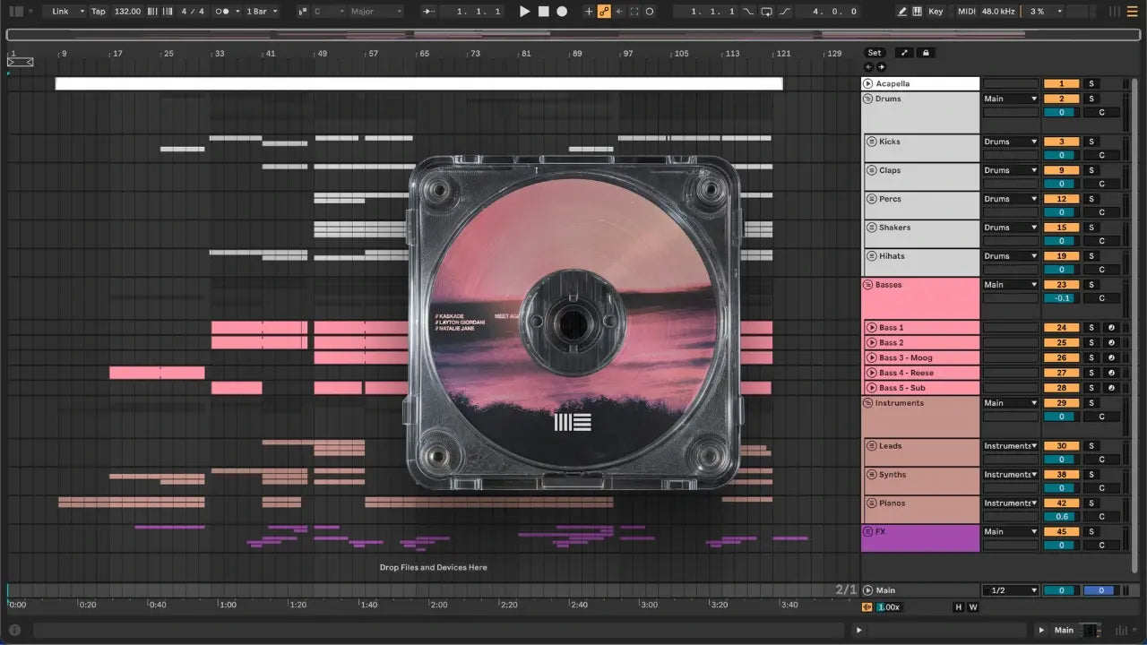This screenshot has width=1147, height=645.
Task: Click the MIDI Arrangement Overdub plus icon
Action: [589, 12]
